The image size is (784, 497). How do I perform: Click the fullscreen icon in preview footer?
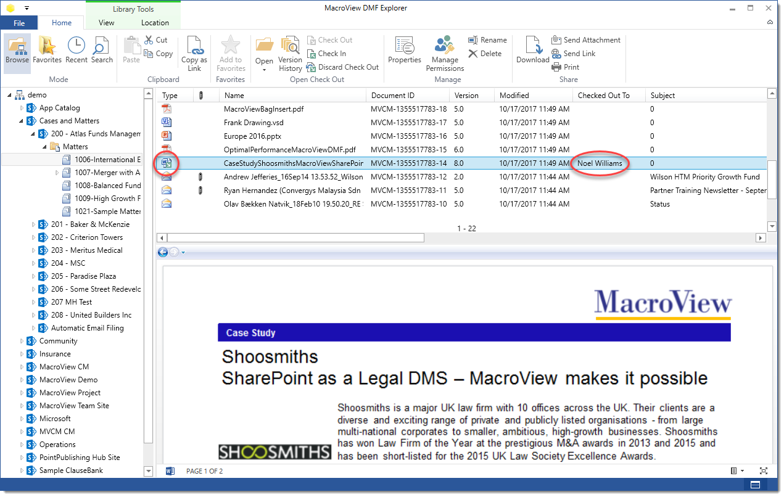764,471
